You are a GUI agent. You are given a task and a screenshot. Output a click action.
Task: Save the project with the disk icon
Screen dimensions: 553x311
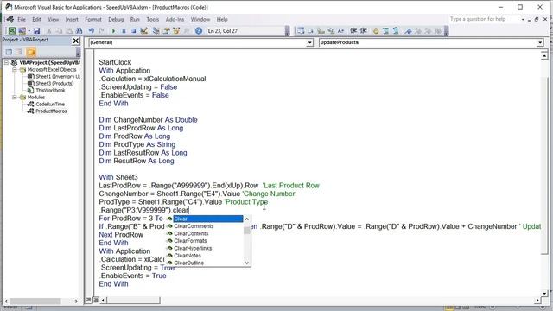36,31
